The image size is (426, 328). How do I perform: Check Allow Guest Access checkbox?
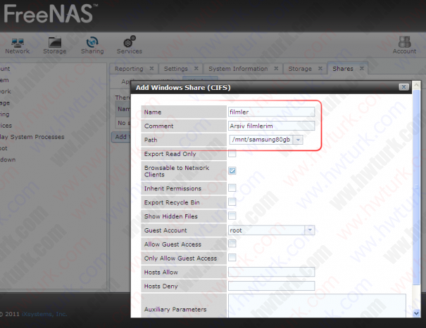click(232, 244)
